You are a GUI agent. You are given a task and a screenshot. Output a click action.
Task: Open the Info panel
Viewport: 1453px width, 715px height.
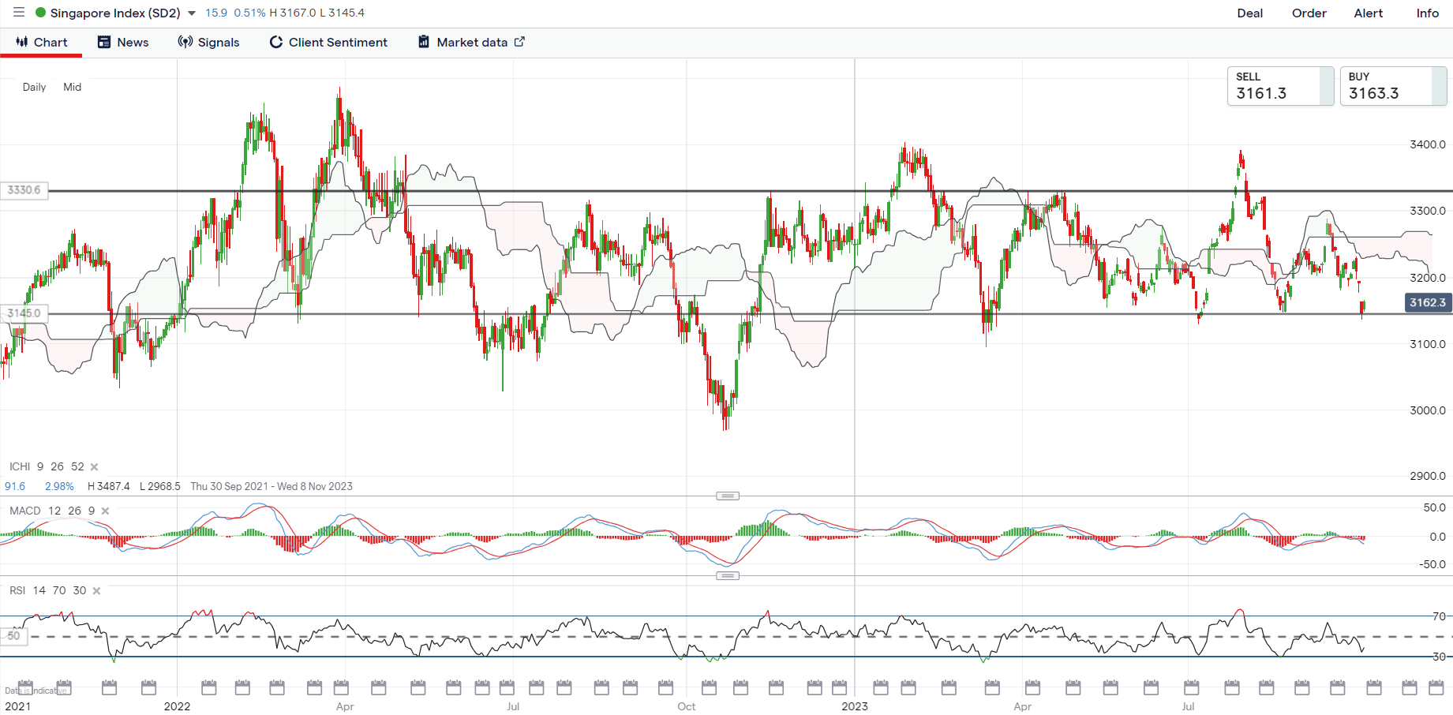1427,13
